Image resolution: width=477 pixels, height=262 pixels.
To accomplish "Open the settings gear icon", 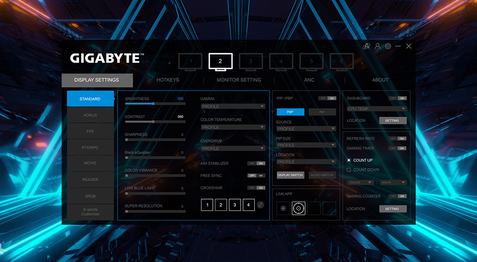I will 388,46.
